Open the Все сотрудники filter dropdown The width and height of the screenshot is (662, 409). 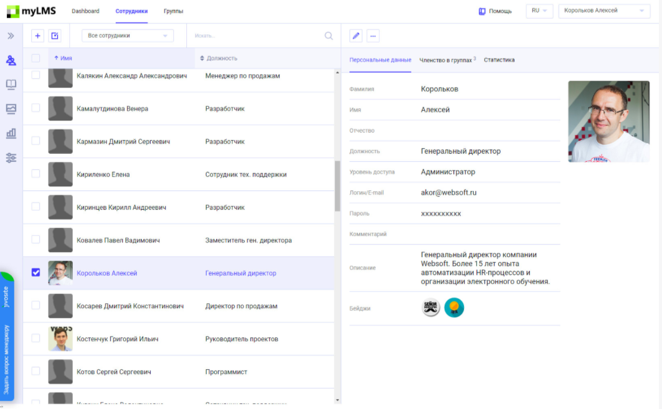click(128, 36)
